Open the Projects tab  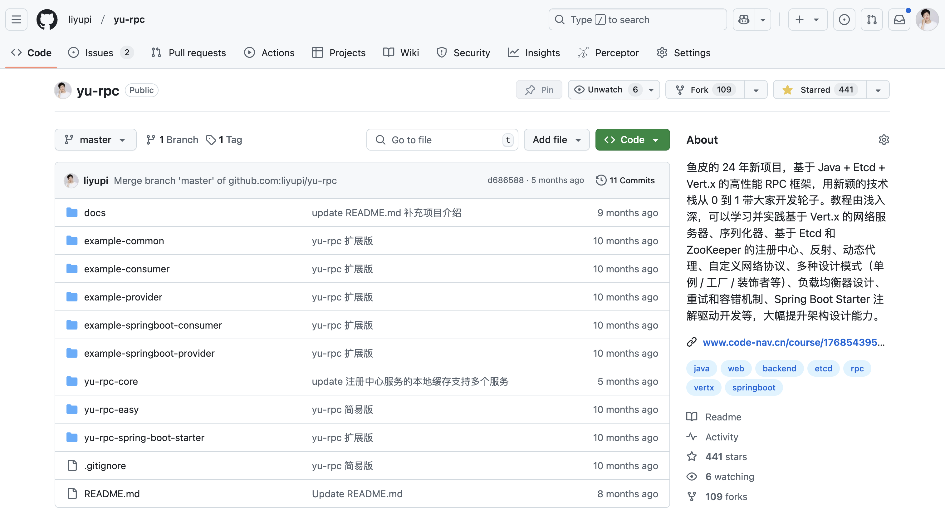(339, 52)
